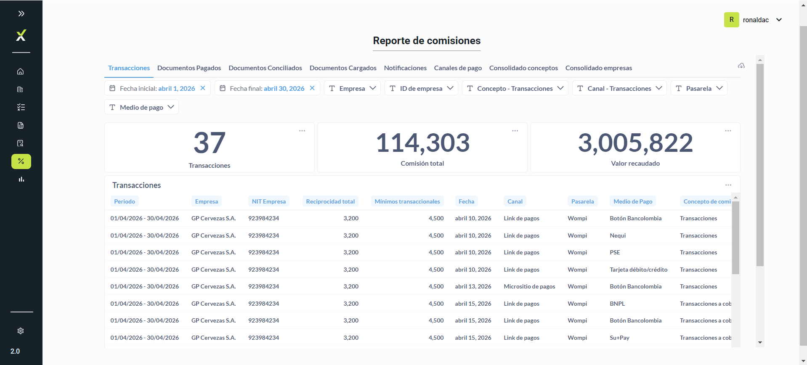Open options menu on Comisión total card
The image size is (807, 365).
tap(515, 131)
